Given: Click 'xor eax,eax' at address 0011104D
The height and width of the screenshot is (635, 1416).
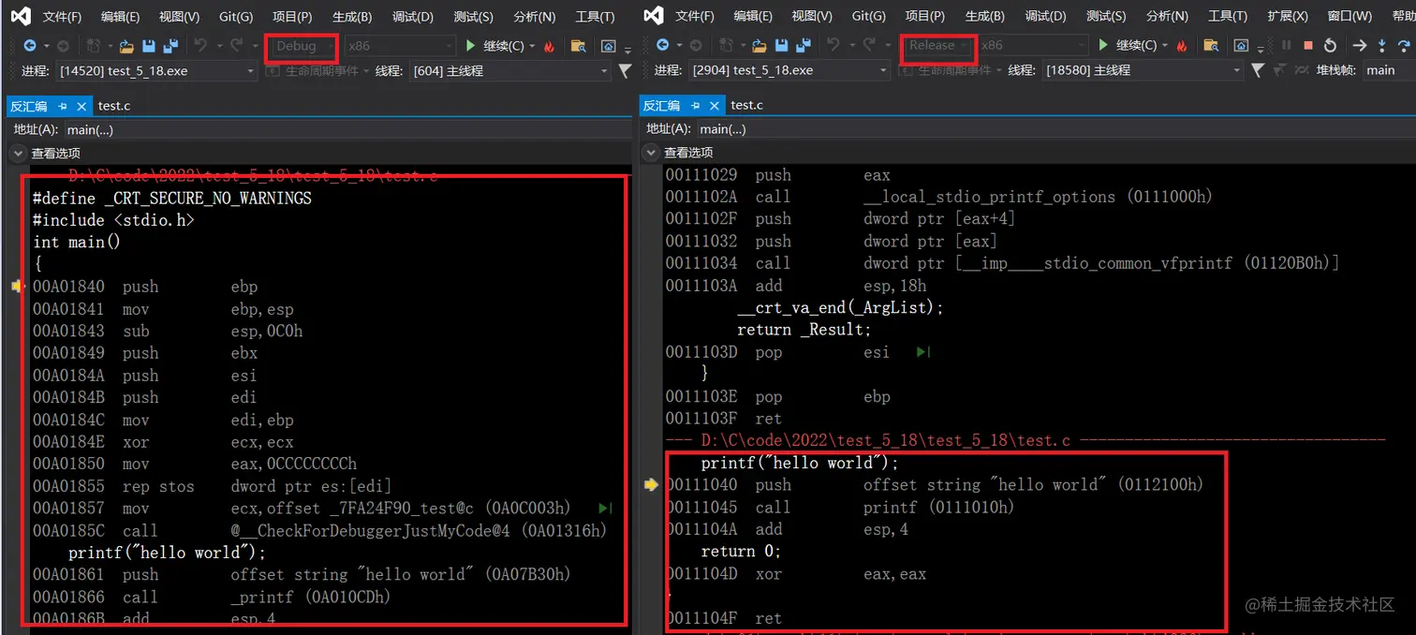Looking at the screenshot, I should (796, 574).
